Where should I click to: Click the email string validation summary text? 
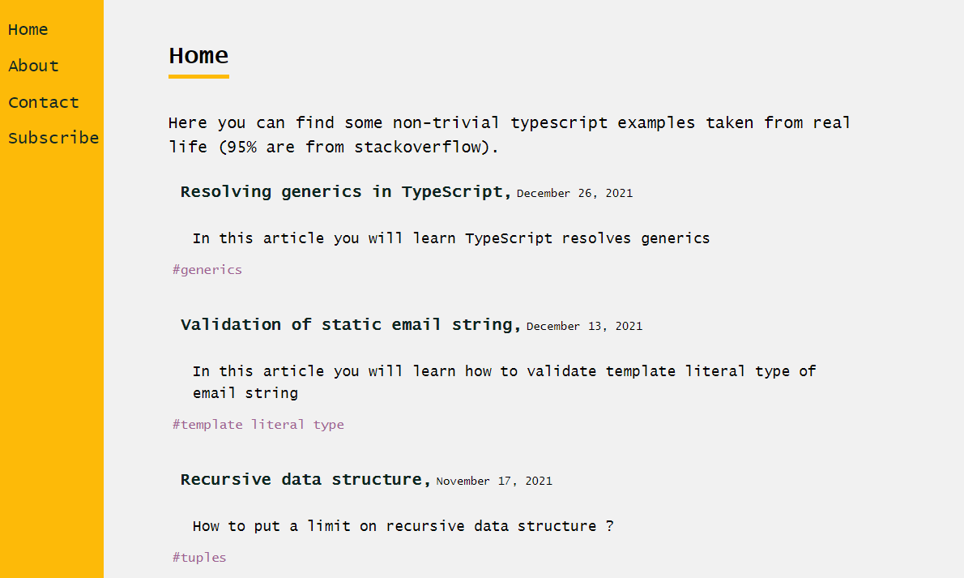502,370
